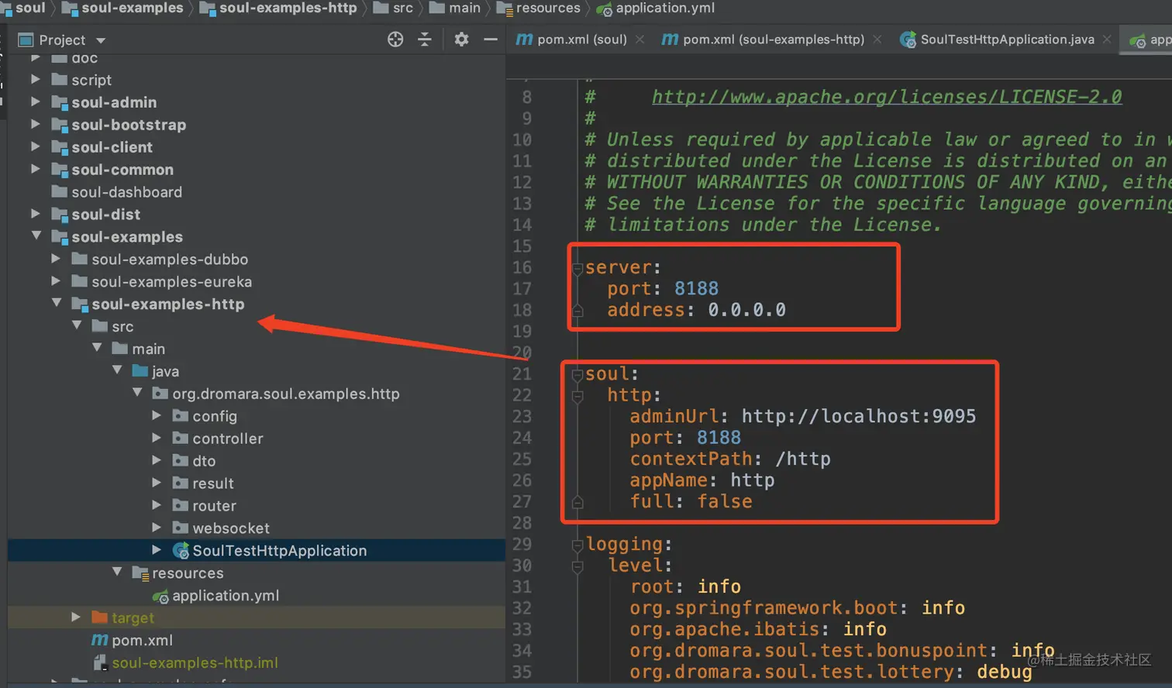The width and height of the screenshot is (1172, 688).
Task: Click the Maven icon on pom.xml (soul) tab
Action: coord(525,39)
